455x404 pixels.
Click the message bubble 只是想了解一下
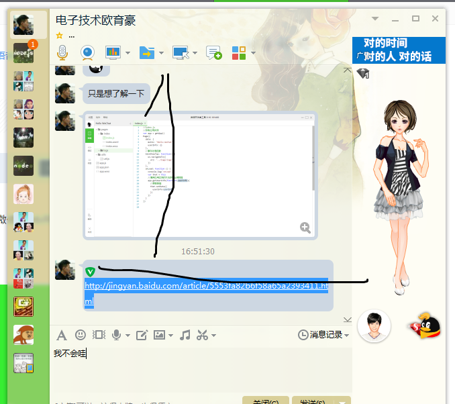coord(116,93)
